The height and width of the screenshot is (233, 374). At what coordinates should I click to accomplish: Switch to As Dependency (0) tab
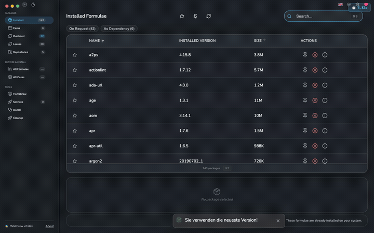[x=119, y=28]
